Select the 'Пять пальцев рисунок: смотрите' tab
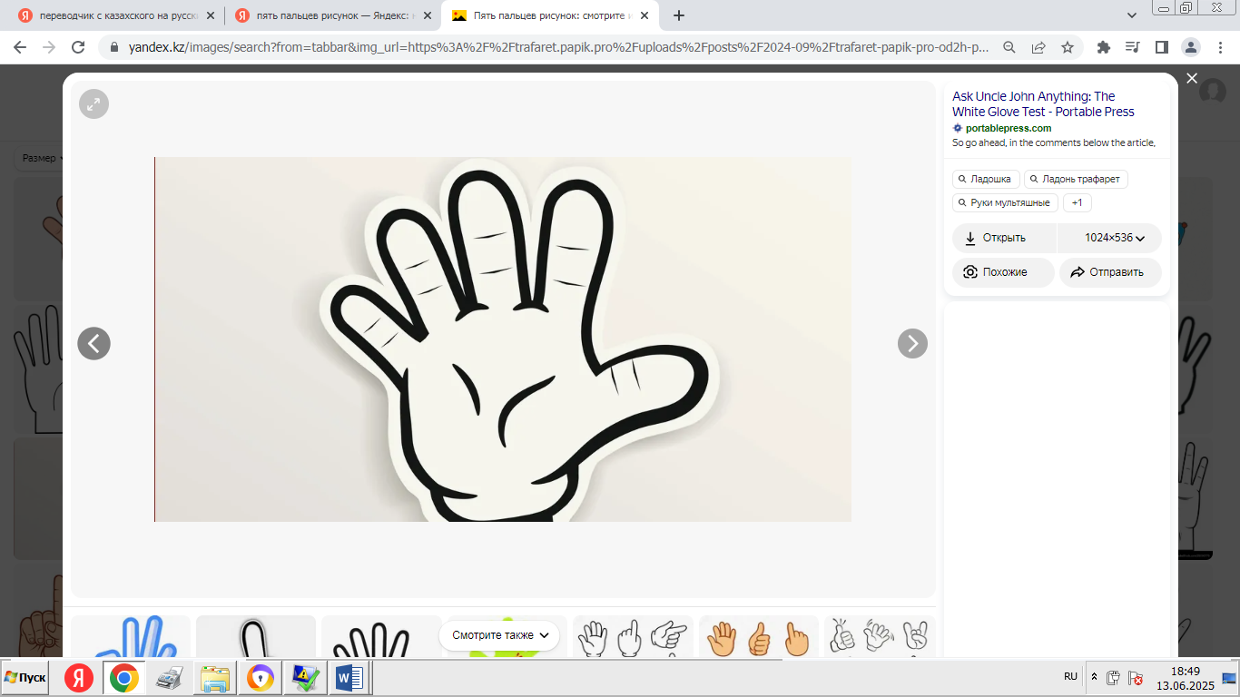Viewport: 1240px width, 697px height. [548, 15]
